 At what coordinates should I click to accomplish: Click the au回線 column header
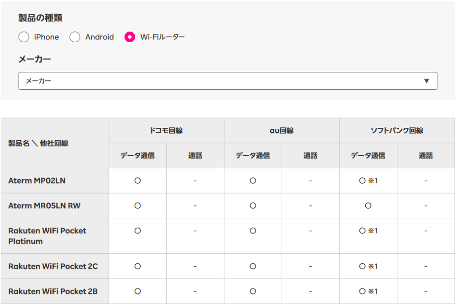[281, 130]
